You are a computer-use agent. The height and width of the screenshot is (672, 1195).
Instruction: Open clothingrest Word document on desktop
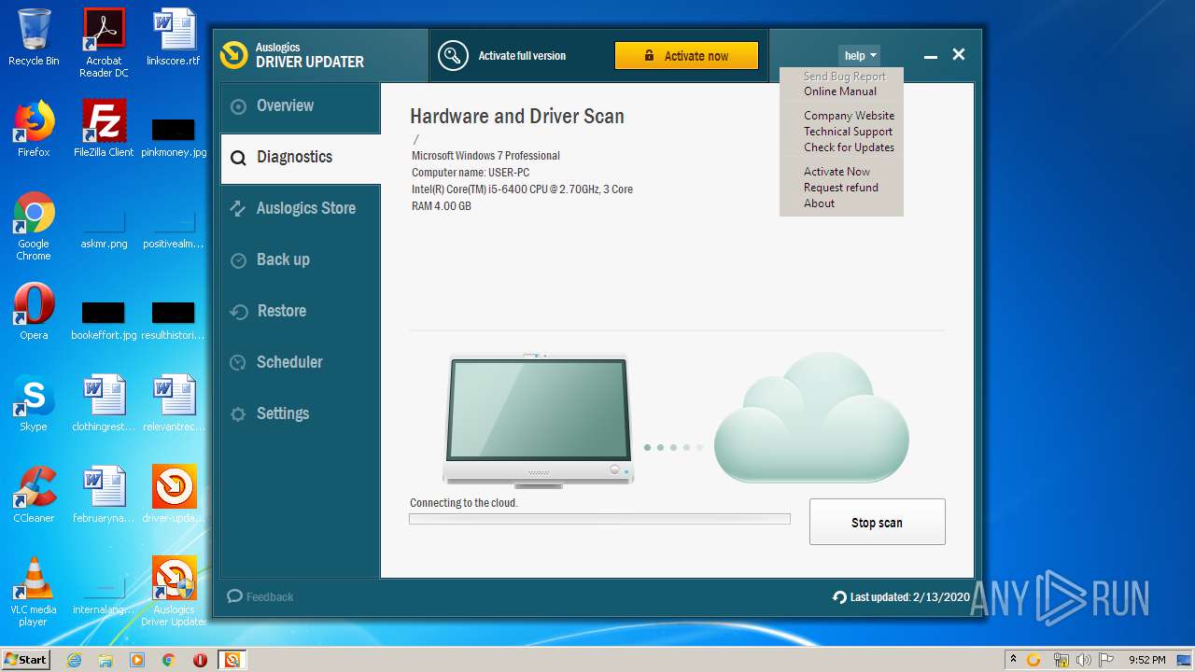tap(104, 403)
